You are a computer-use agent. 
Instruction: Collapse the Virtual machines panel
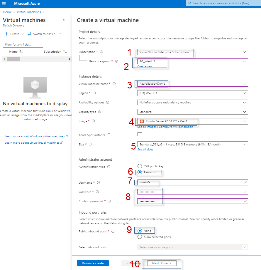pyautogui.click(x=64, y=20)
